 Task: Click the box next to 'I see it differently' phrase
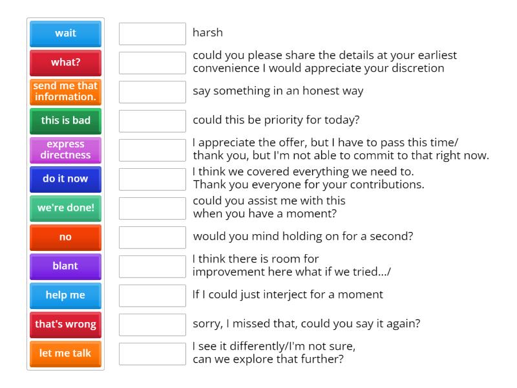tap(152, 351)
